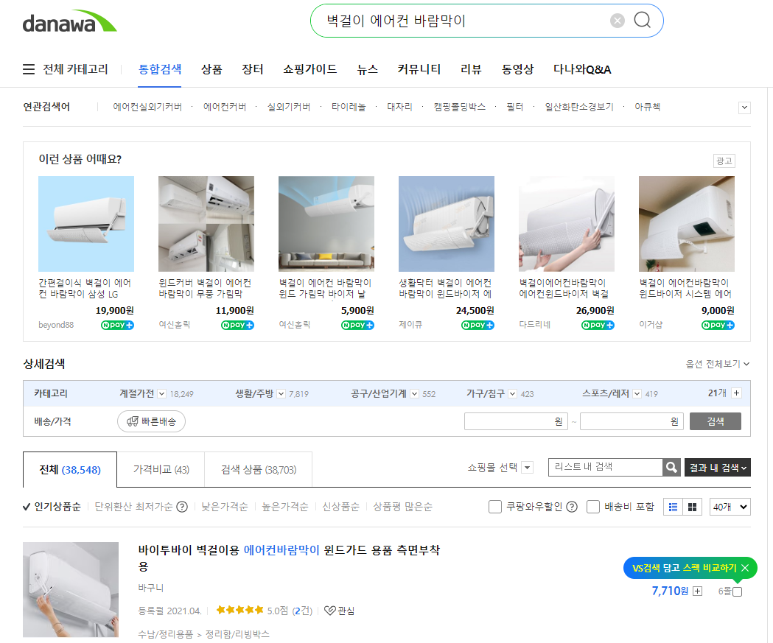Viewport: 773px width, 643px height.
Task: Click the Npay icon under the first product
Action: [x=116, y=324]
